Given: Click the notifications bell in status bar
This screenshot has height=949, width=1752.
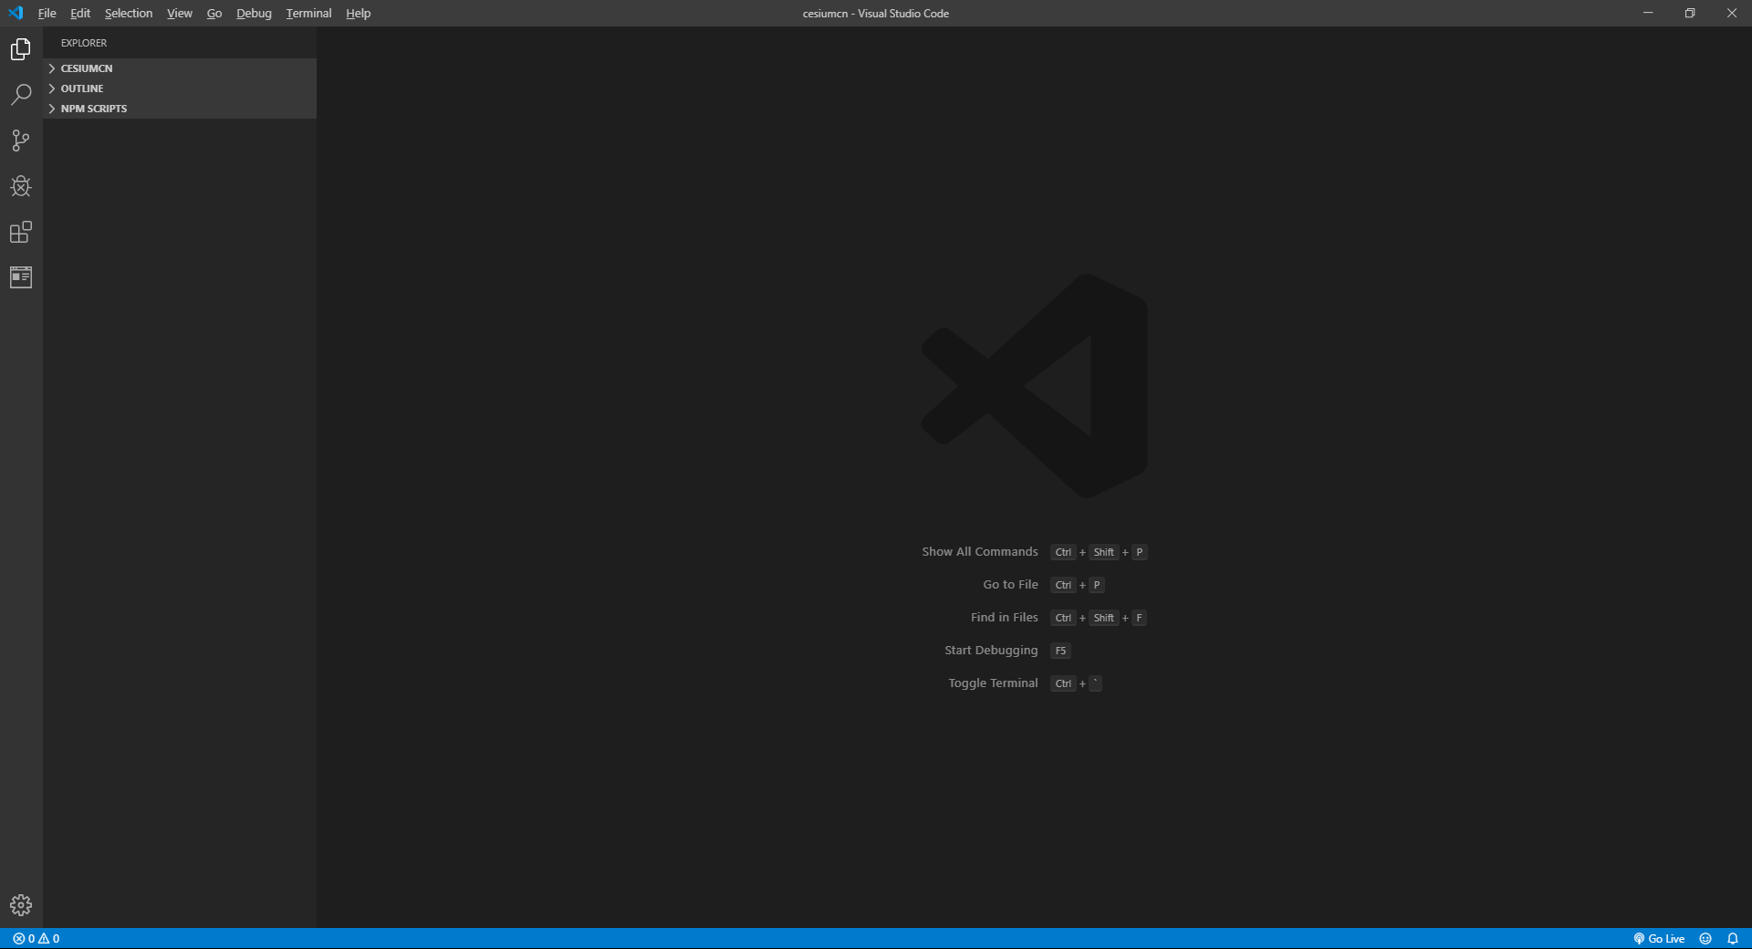Looking at the screenshot, I should coord(1733,939).
